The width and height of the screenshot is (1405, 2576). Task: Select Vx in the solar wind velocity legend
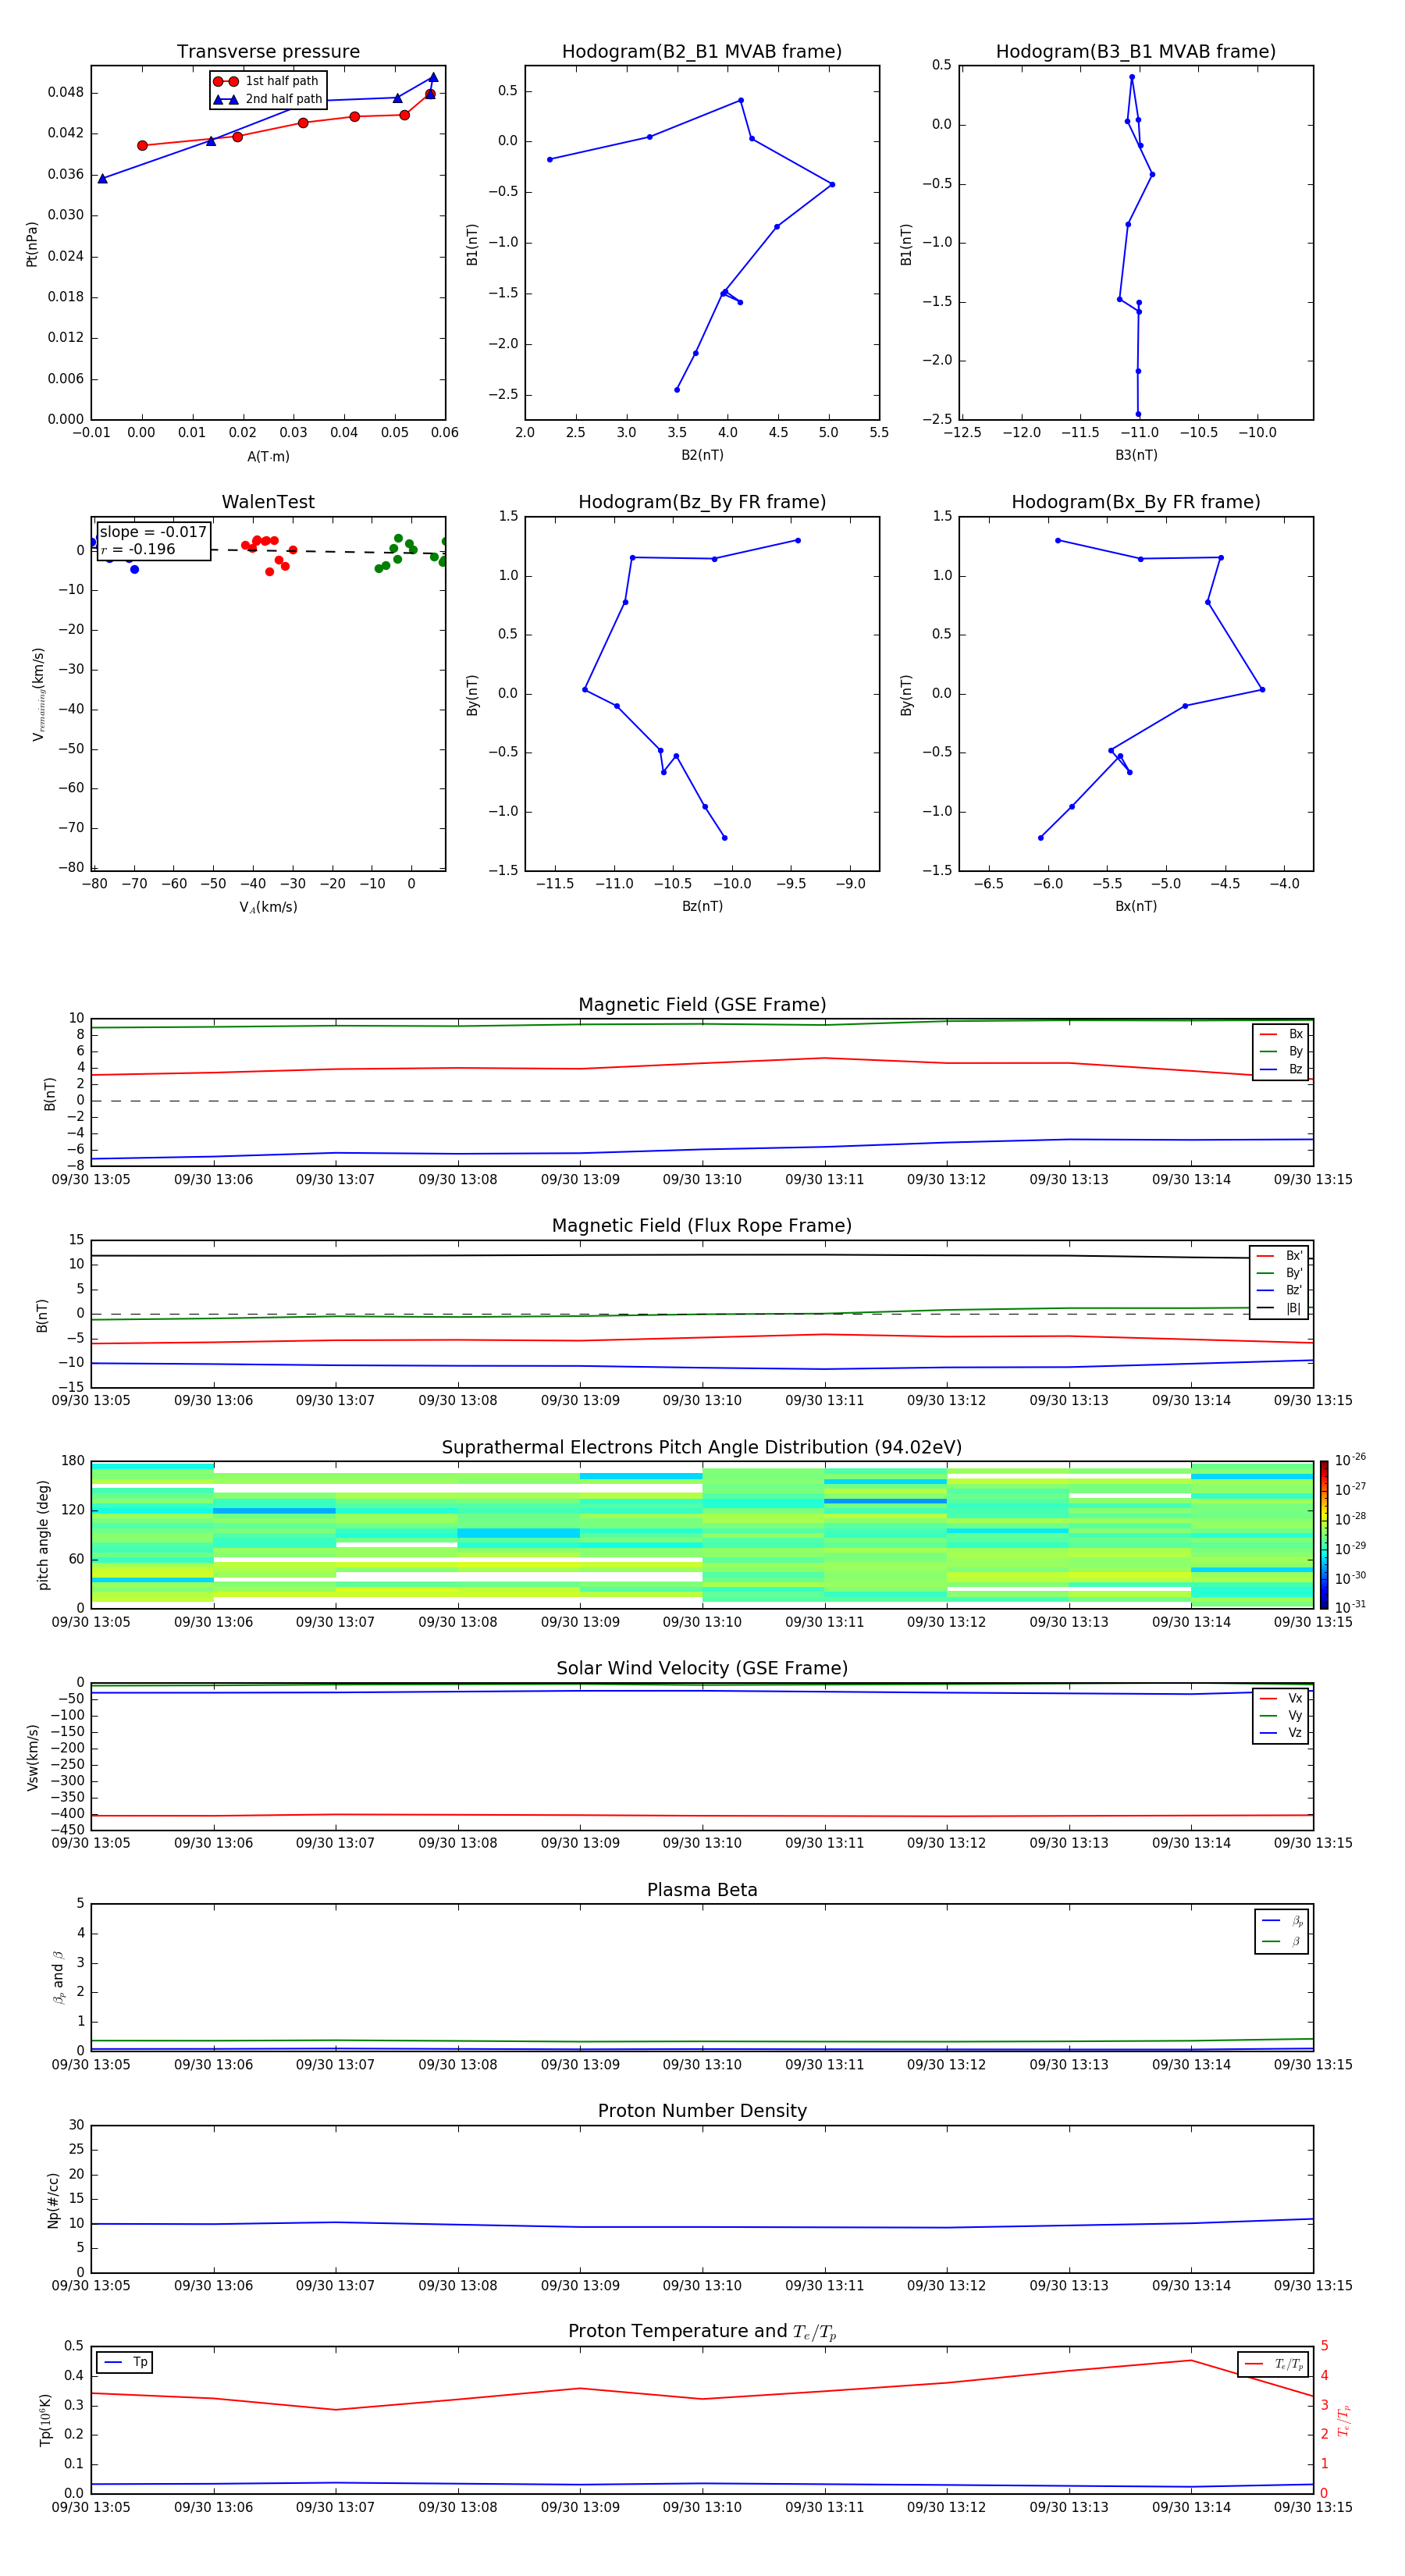tap(1281, 1699)
